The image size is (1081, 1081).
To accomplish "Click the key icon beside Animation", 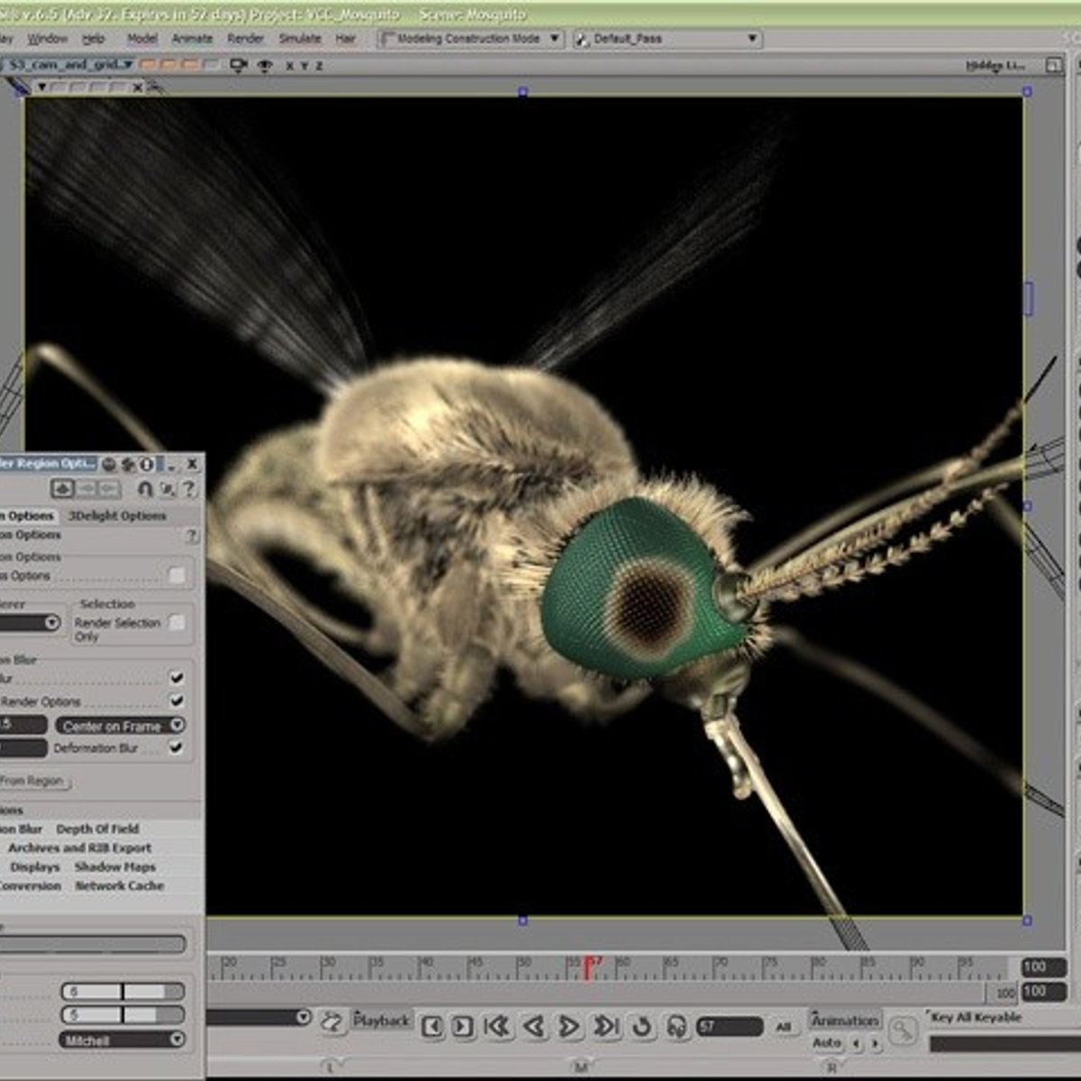I will click(x=902, y=1031).
